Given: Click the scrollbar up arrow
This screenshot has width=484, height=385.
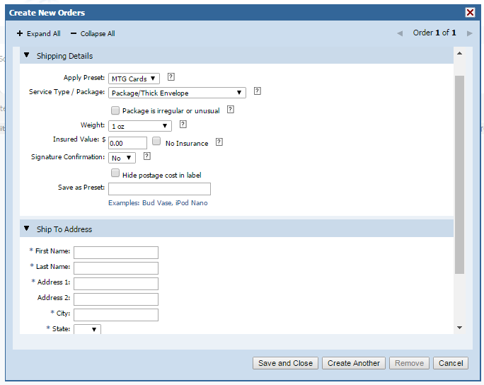Looking at the screenshot, I should (459, 53).
